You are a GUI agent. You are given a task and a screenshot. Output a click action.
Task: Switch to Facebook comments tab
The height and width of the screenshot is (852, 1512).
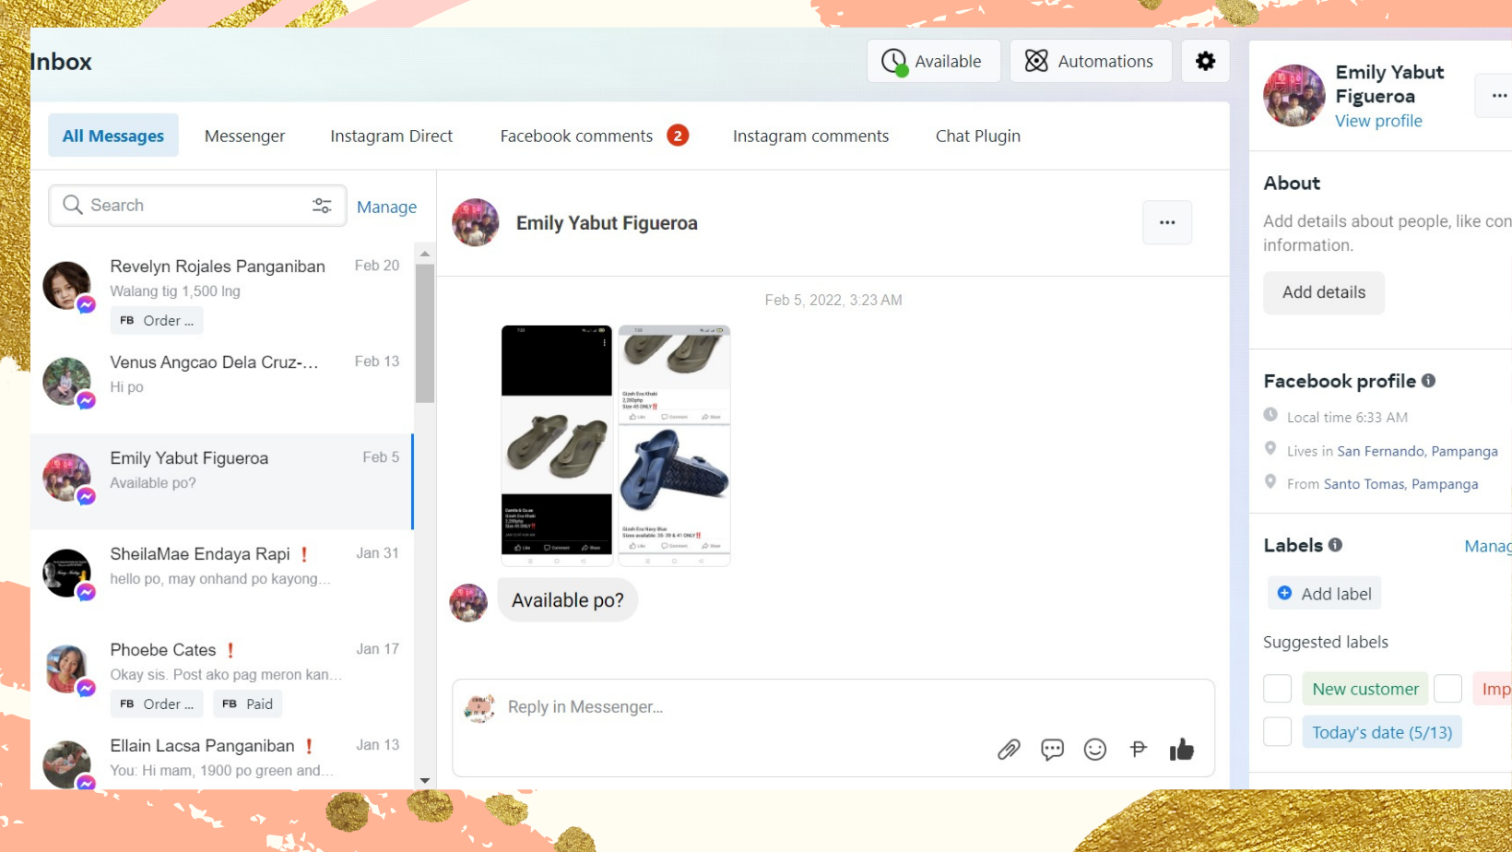(x=576, y=136)
